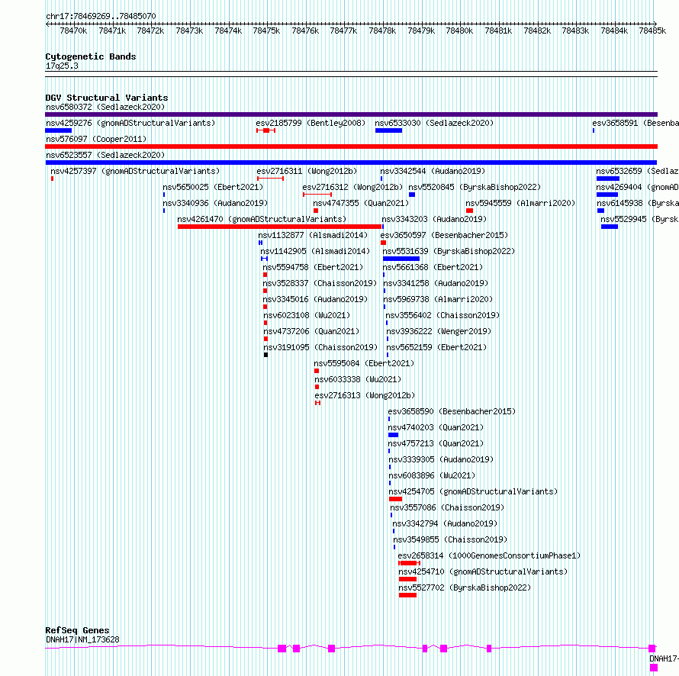
Task: Click nsv4737206 (Quan2021) label
Action: click(x=312, y=331)
